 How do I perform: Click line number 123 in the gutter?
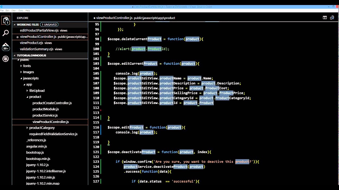(x=96, y=162)
